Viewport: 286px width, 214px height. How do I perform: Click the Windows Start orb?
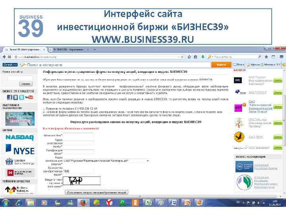point(6,203)
